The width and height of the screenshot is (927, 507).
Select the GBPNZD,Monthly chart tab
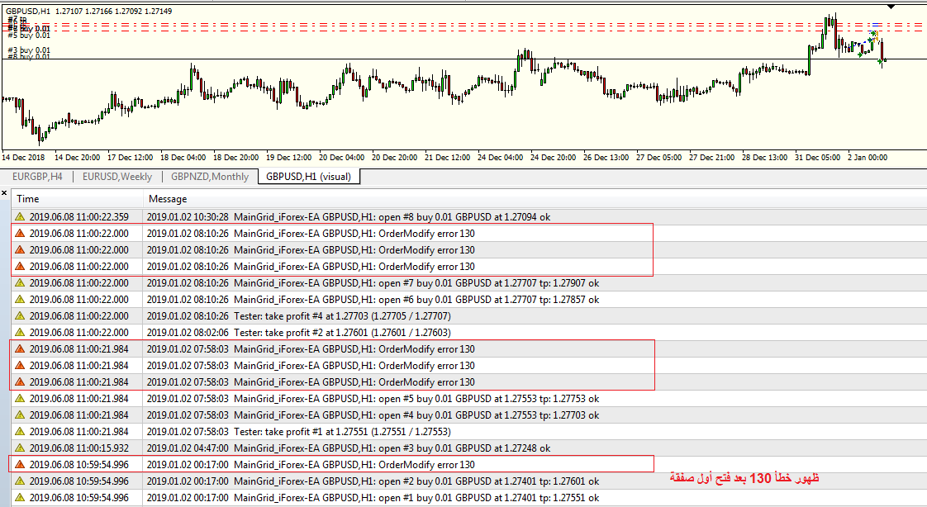pos(209,177)
